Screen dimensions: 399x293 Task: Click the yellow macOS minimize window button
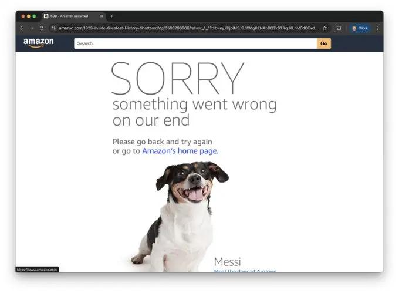pos(29,16)
